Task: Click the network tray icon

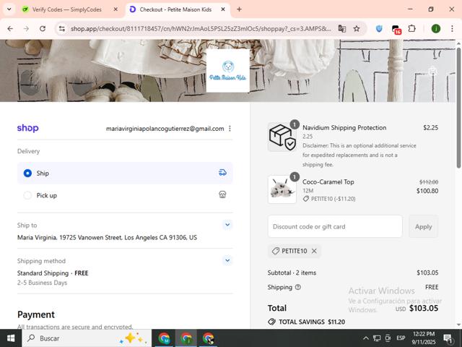Action: (x=377, y=338)
